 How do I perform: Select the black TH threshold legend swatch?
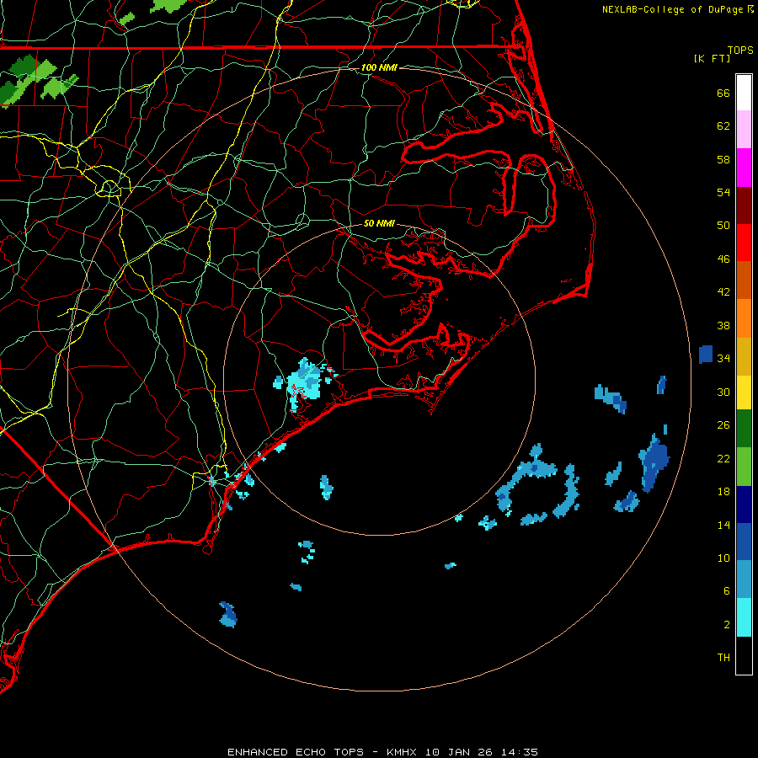[744, 655]
